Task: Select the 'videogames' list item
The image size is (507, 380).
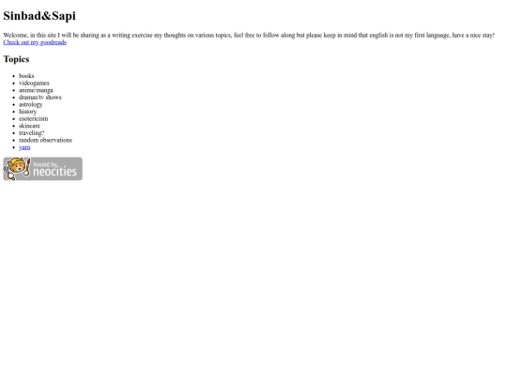Action: [x=34, y=84]
